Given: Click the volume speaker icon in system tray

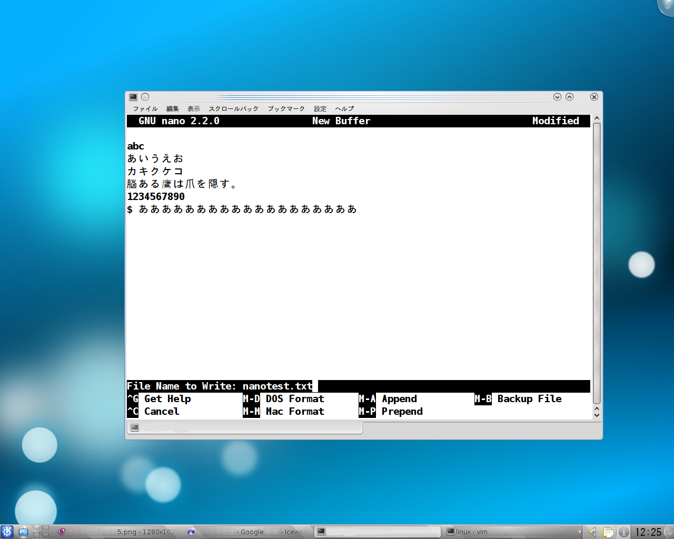Looking at the screenshot, I should tap(592, 532).
